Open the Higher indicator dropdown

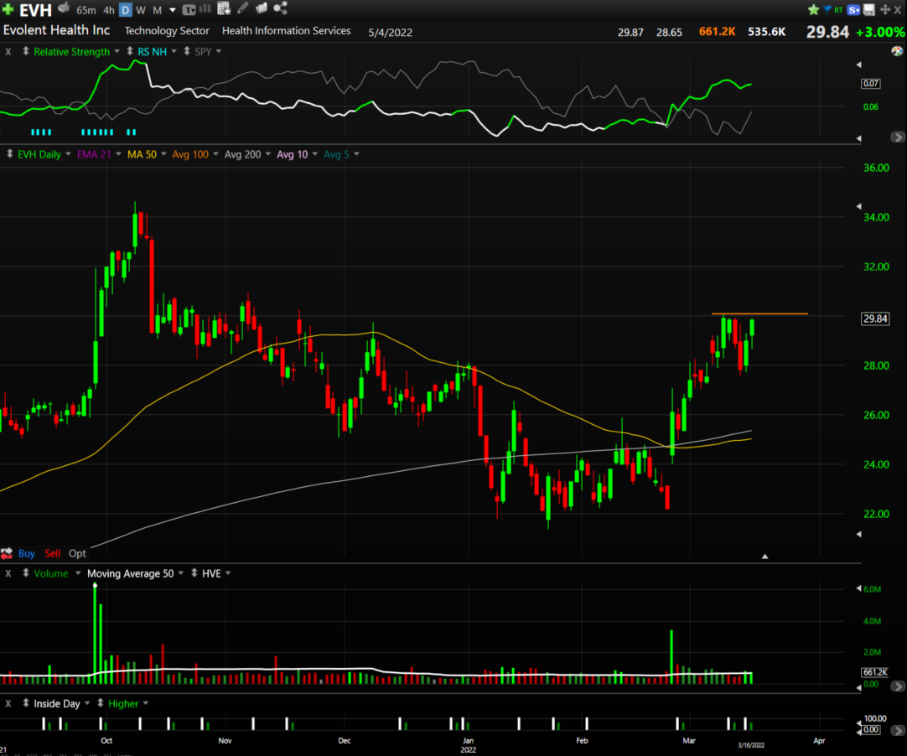click(145, 703)
